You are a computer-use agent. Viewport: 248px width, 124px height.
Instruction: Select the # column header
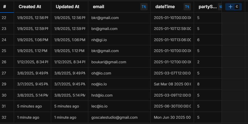7,7
